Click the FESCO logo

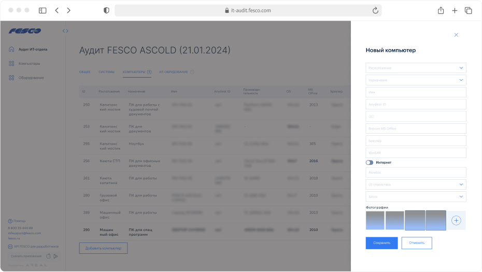(x=25, y=31)
